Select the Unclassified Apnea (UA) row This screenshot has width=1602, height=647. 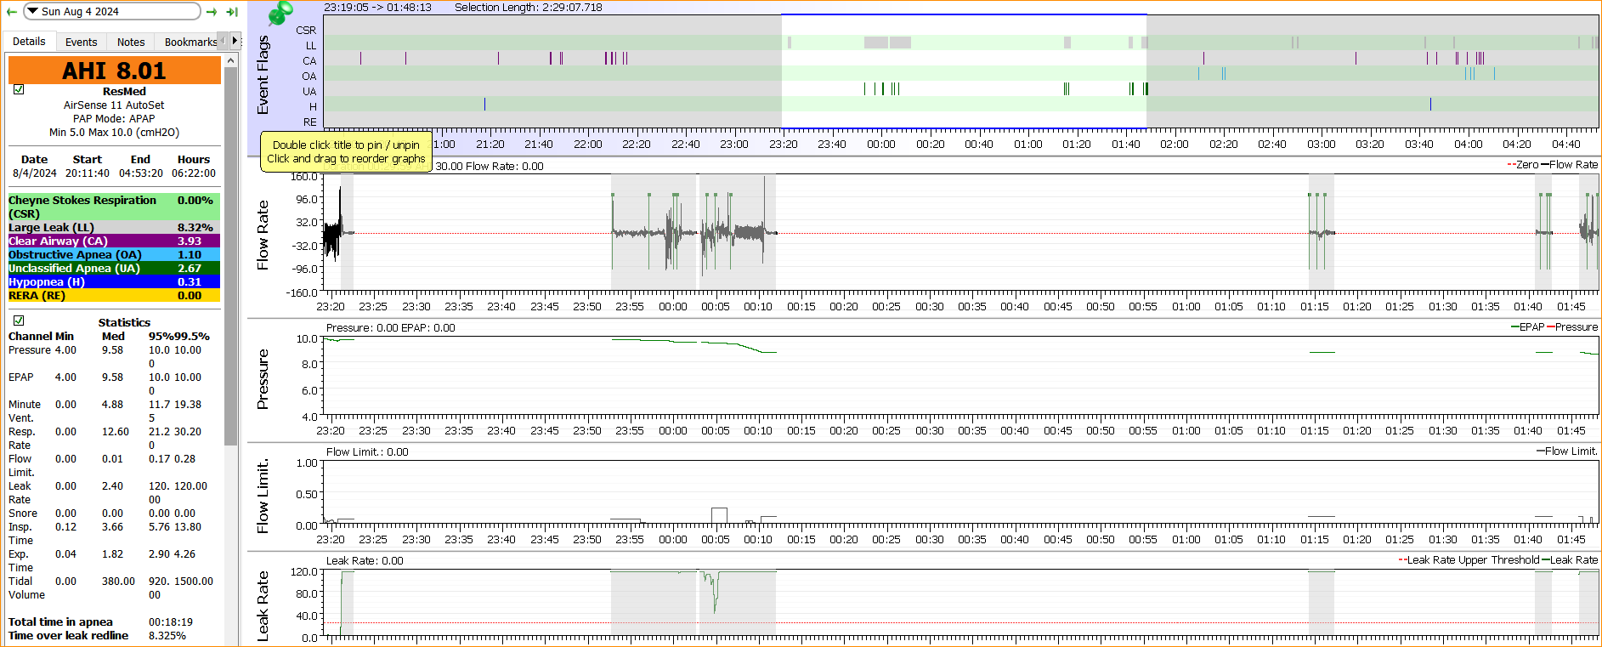[114, 268]
